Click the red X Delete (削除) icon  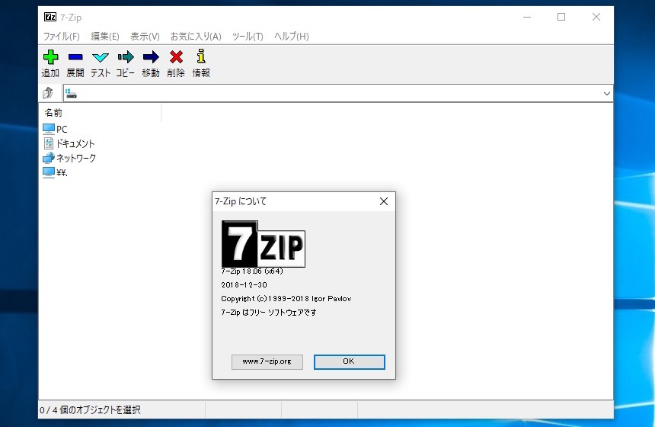click(x=176, y=57)
